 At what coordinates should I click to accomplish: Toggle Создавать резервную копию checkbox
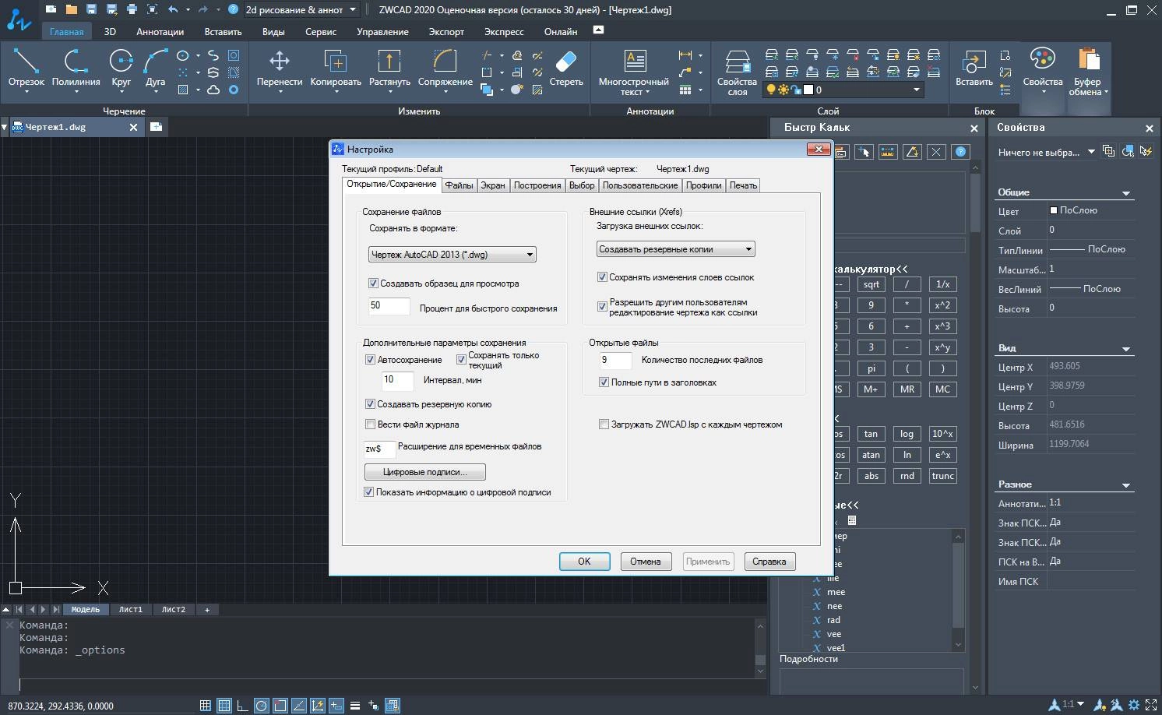click(x=370, y=404)
